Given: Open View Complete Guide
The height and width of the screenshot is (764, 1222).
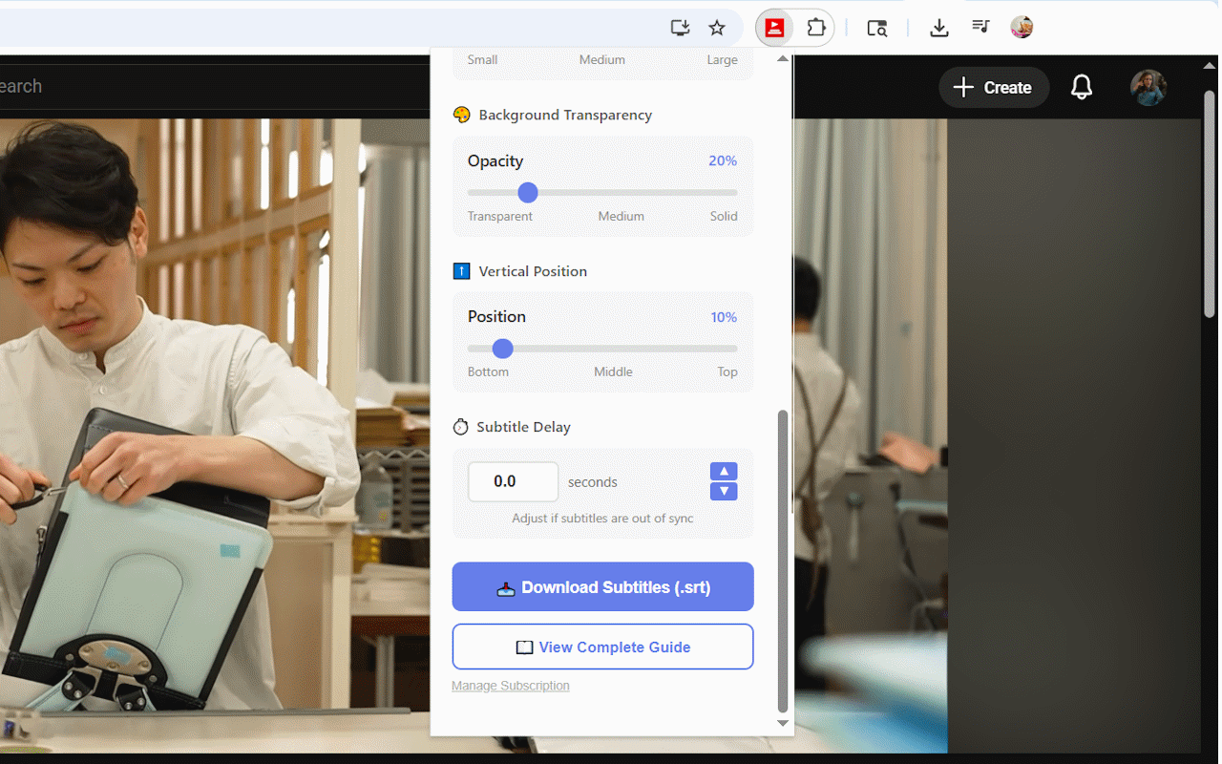Looking at the screenshot, I should point(602,647).
